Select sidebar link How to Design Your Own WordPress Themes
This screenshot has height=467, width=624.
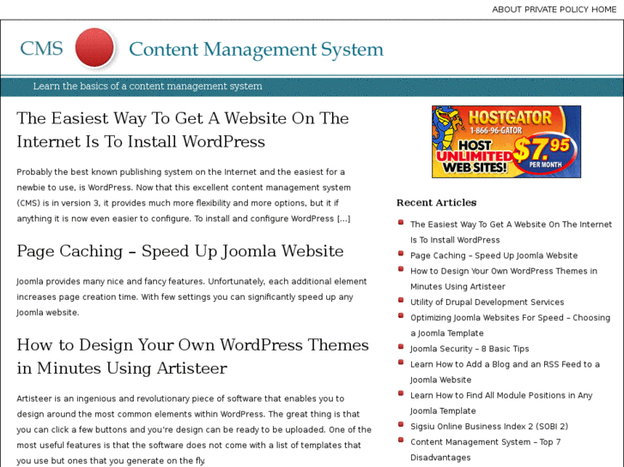tap(504, 278)
